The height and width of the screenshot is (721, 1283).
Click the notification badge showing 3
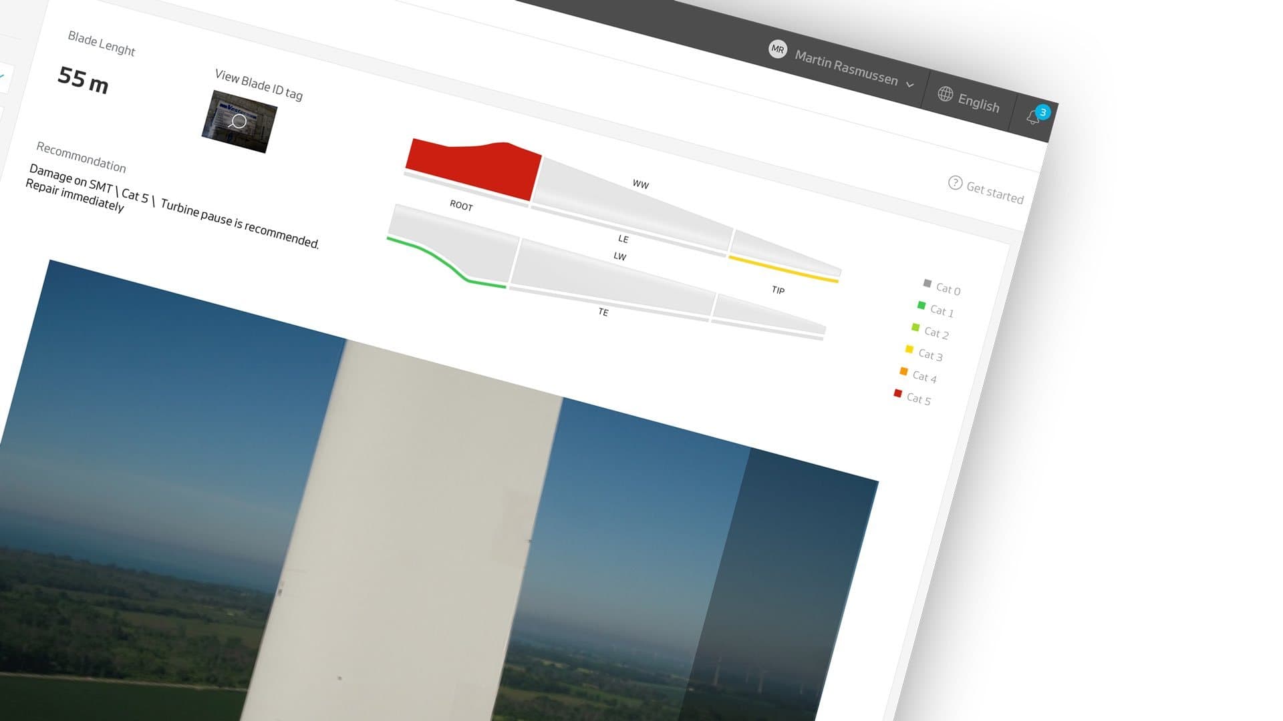pos(1042,112)
